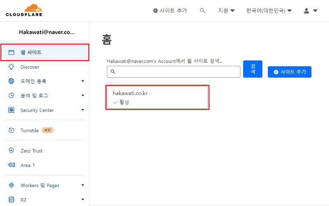Click the green active checkmark under hakawati.co.kr
The image size is (329, 206).
pos(115,102)
